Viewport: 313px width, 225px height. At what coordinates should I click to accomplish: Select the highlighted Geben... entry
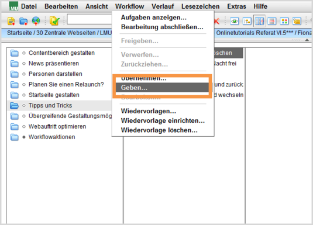[x=162, y=88]
